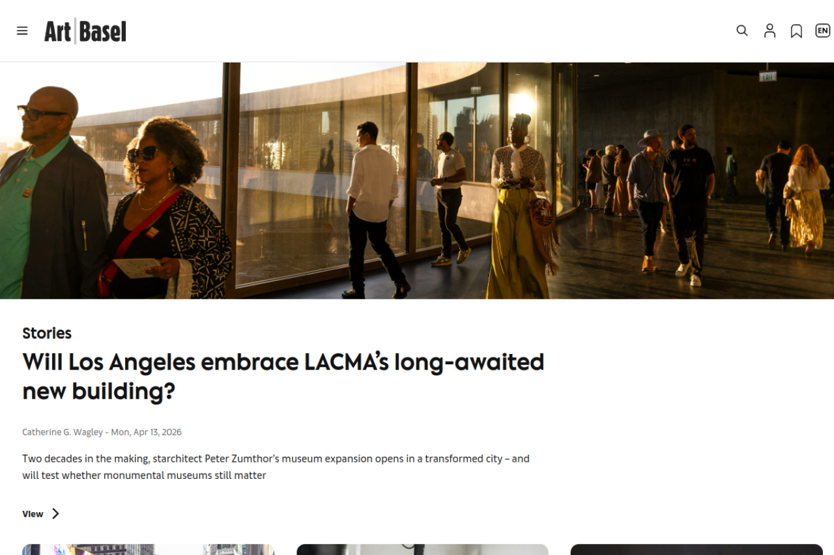This screenshot has height=555, width=834.
Task: Open the saved bookmarks icon
Action: pos(796,31)
